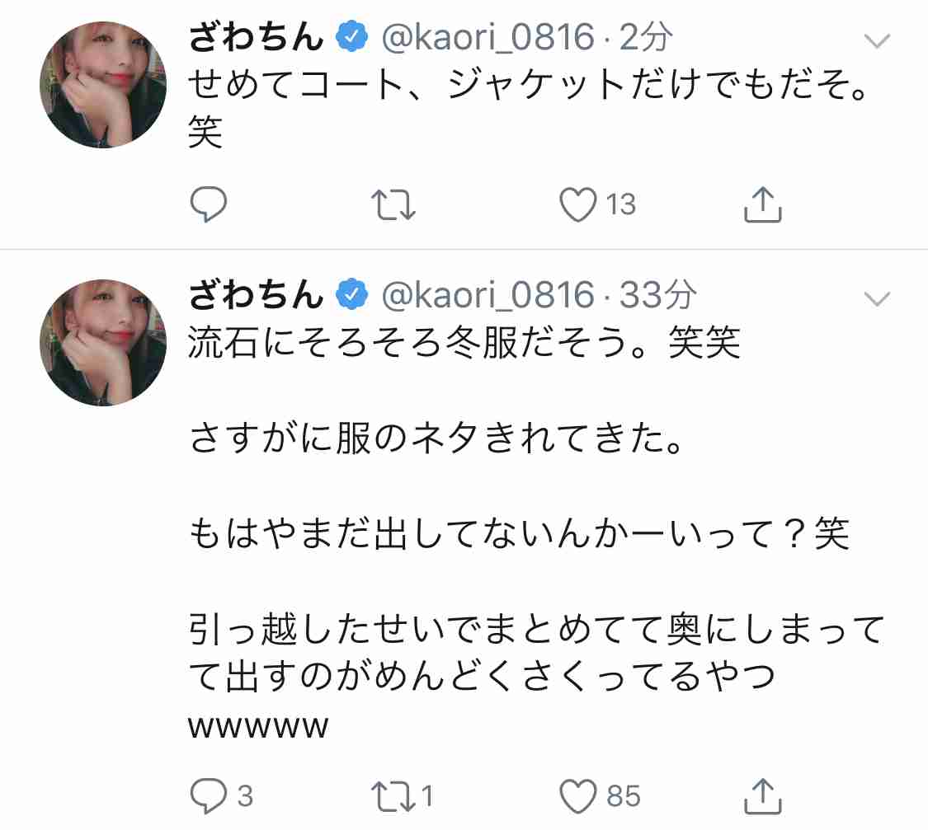The height and width of the screenshot is (830, 928).
Task: Open @kaori_0816 handle on the top tweet
Action: 488,37
